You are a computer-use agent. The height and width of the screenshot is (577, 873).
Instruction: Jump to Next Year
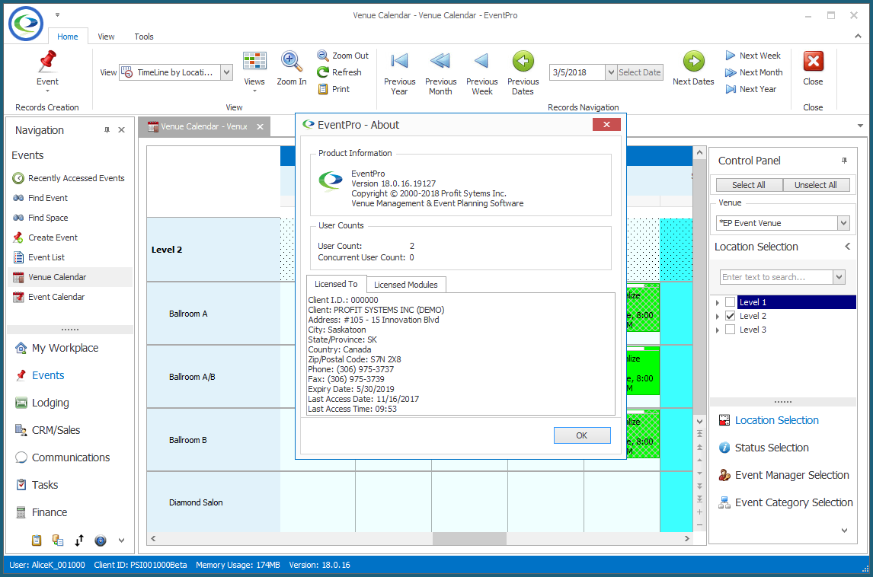(x=750, y=89)
